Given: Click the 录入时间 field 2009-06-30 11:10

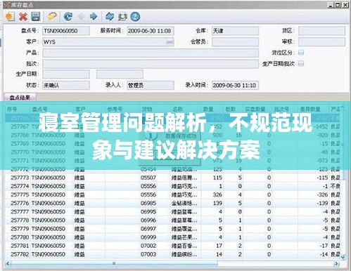Looking at the screenshot, I should point(235,85).
